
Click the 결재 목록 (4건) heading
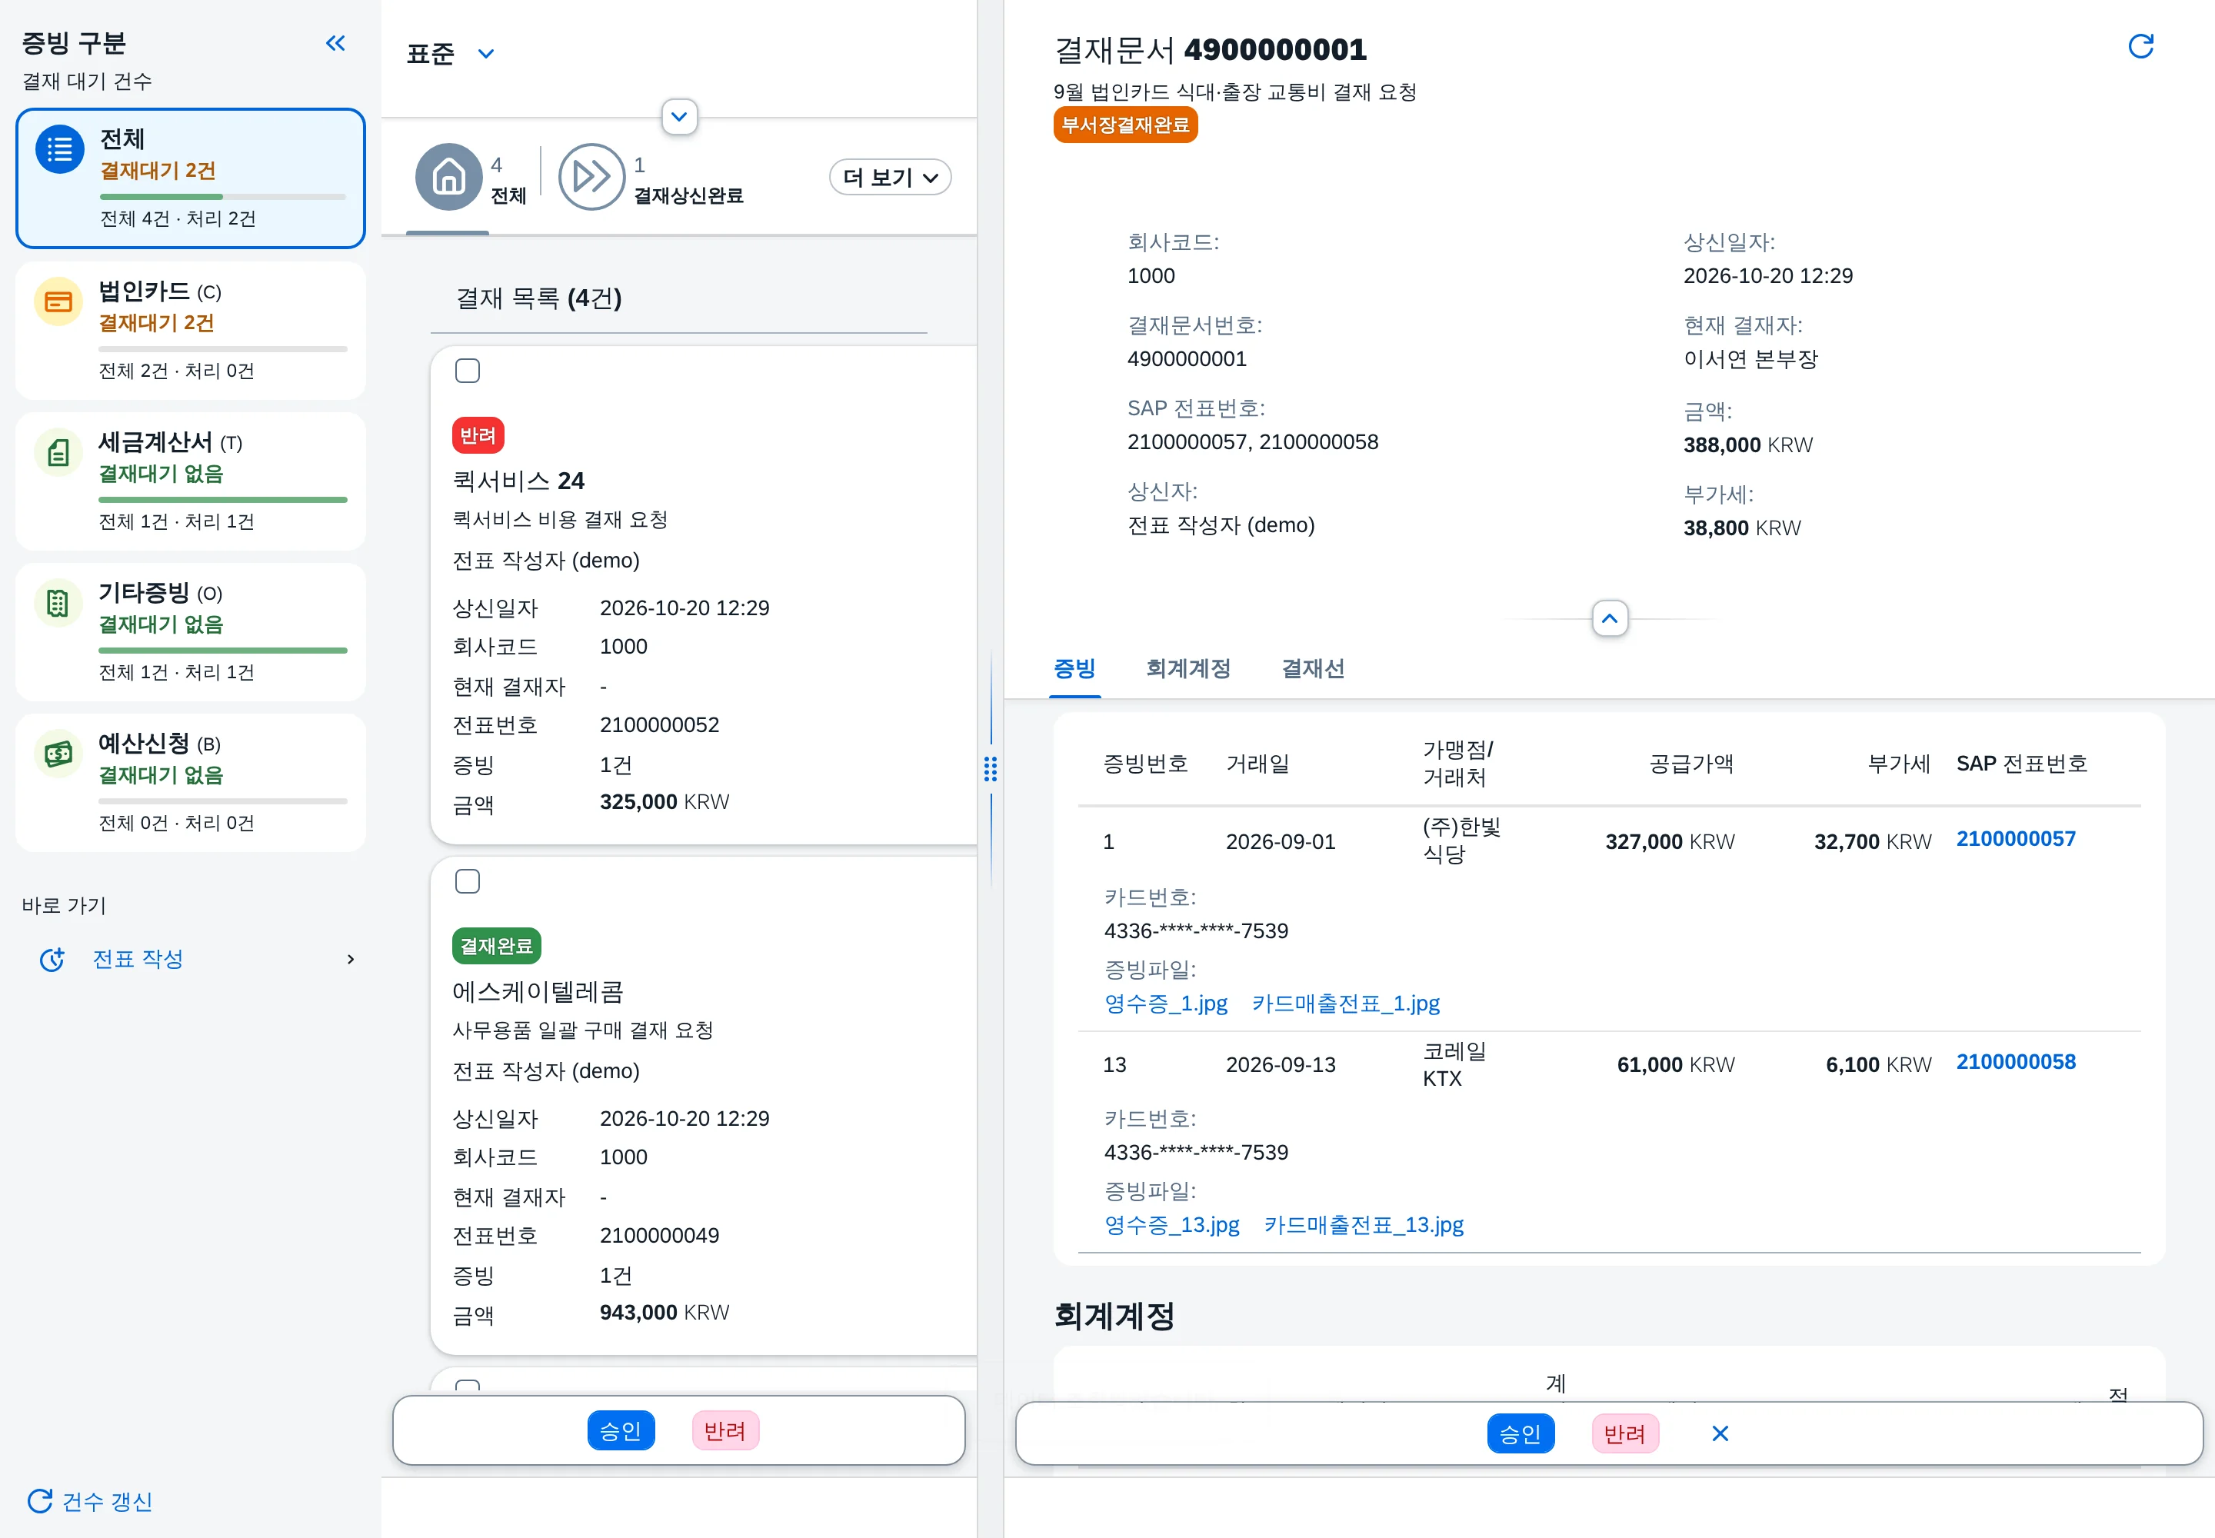538,298
